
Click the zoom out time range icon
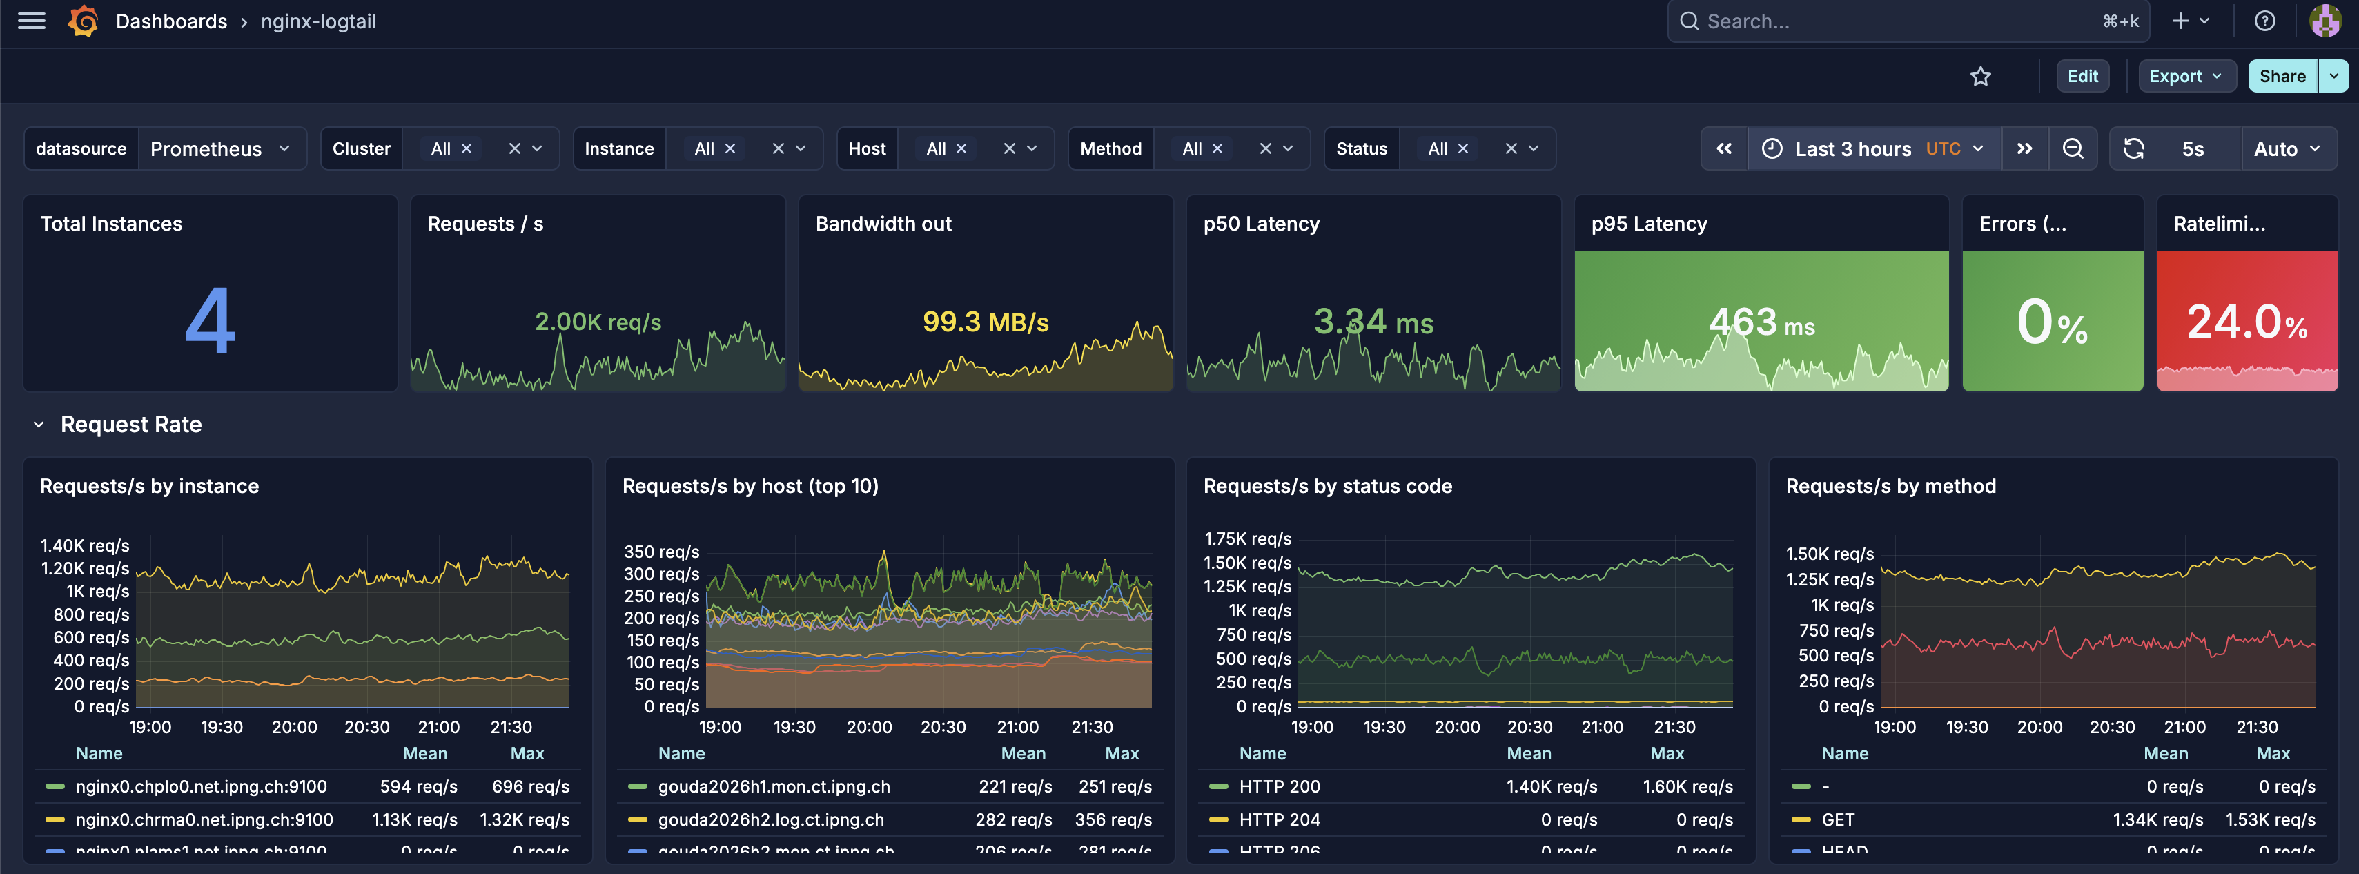coord(2073,148)
